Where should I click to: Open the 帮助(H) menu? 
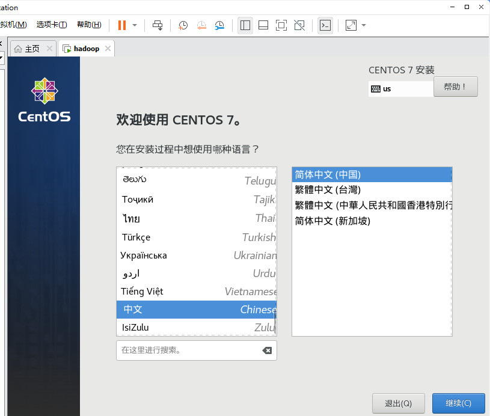[89, 25]
